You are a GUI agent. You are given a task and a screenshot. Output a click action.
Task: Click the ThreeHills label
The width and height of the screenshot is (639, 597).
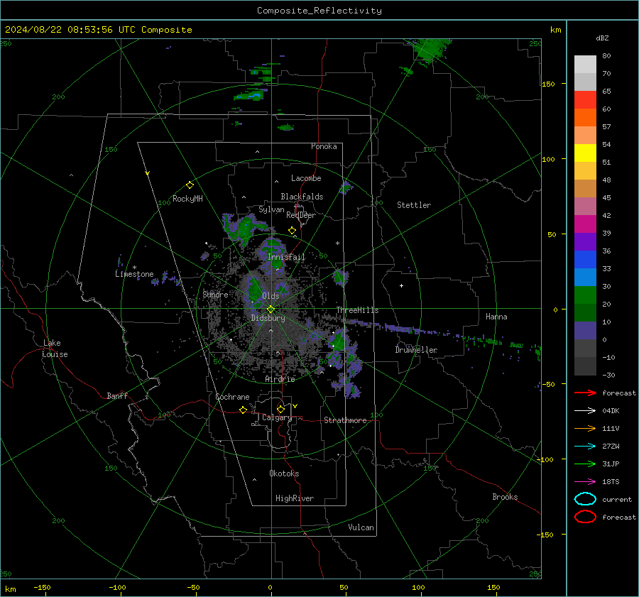[x=357, y=310]
